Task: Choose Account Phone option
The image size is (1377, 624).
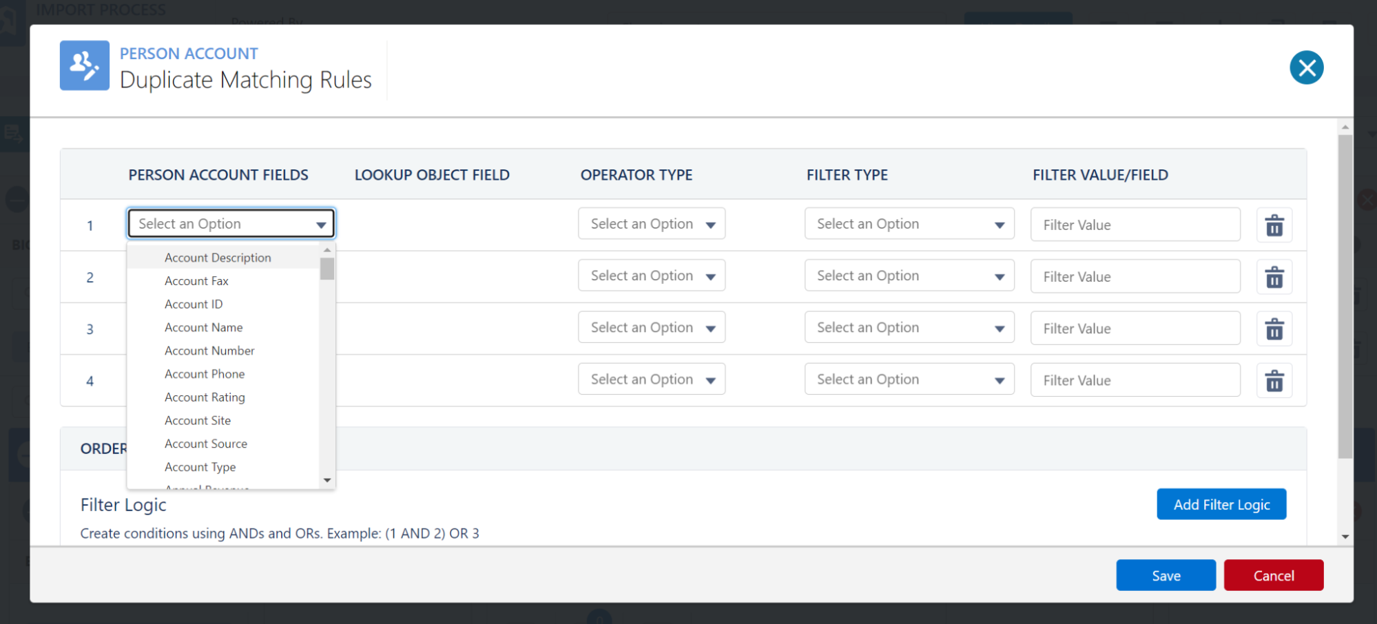Action: (205, 374)
